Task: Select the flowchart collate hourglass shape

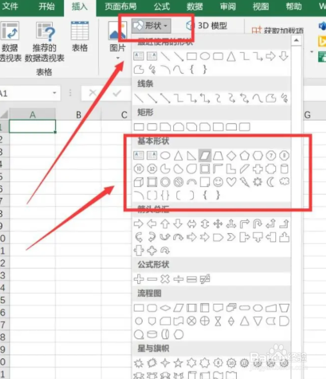Action: (218, 321)
